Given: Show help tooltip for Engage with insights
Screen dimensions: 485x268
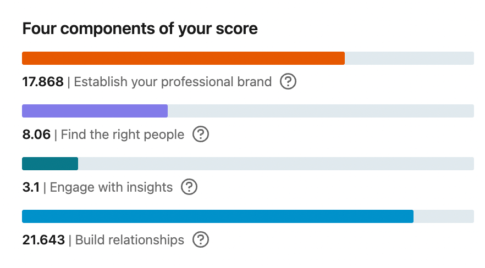Looking at the screenshot, I should click(x=189, y=187).
